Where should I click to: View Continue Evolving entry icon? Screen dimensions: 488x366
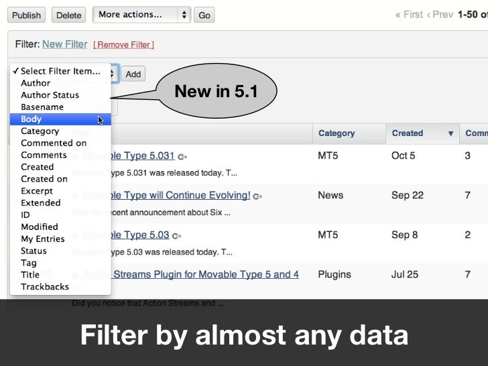point(257,196)
